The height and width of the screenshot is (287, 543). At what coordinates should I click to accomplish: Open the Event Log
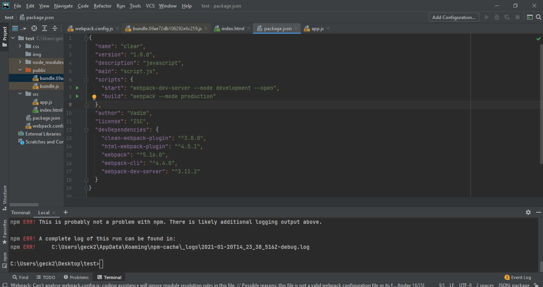point(518,277)
